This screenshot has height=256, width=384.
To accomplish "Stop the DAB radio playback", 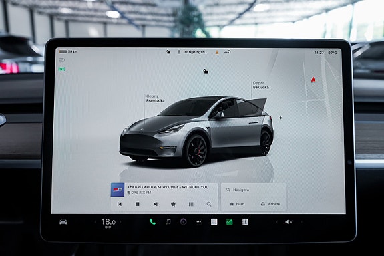I will tap(138, 204).
